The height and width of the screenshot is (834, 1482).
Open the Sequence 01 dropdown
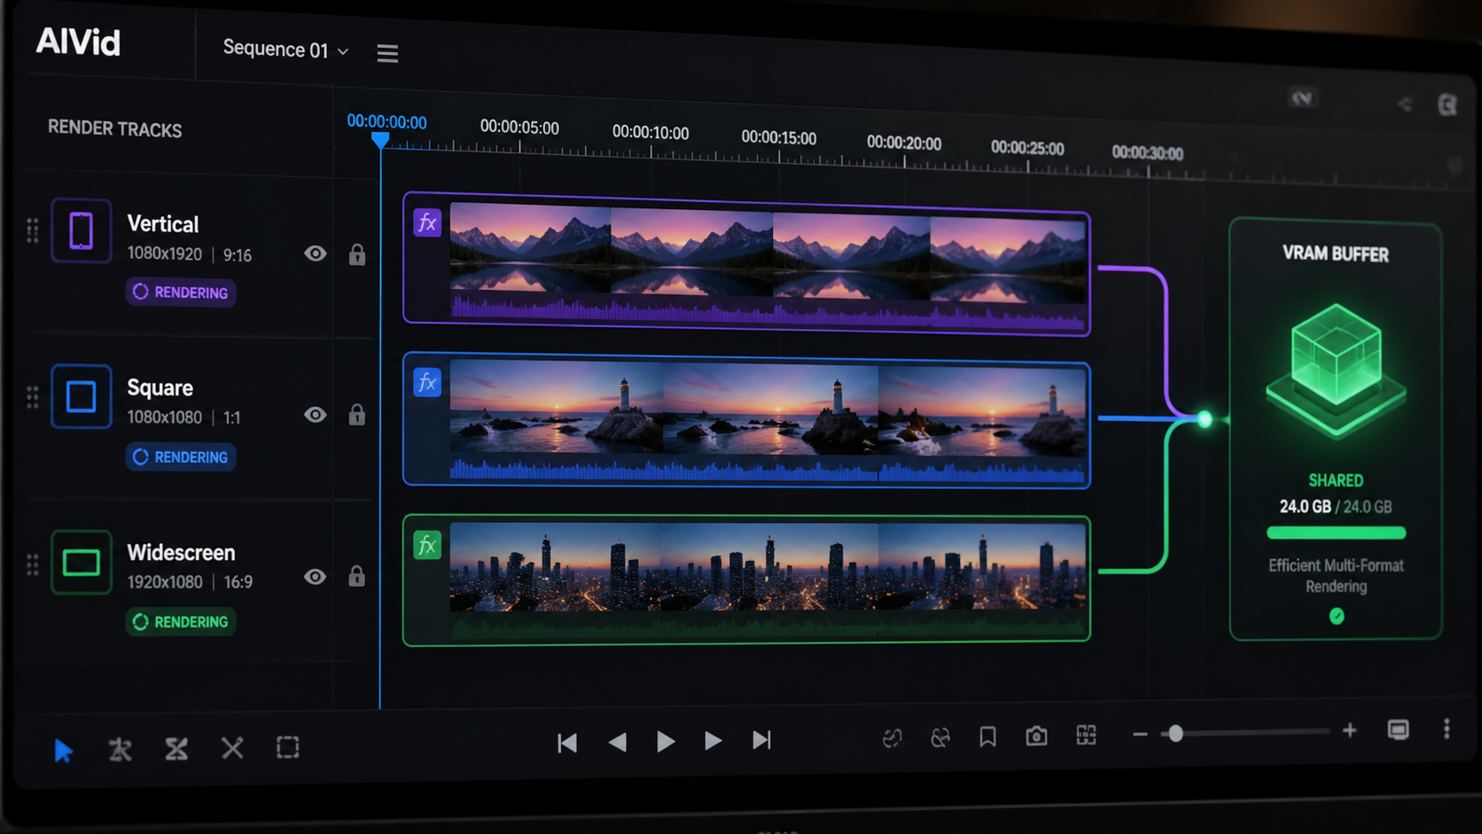tap(285, 49)
